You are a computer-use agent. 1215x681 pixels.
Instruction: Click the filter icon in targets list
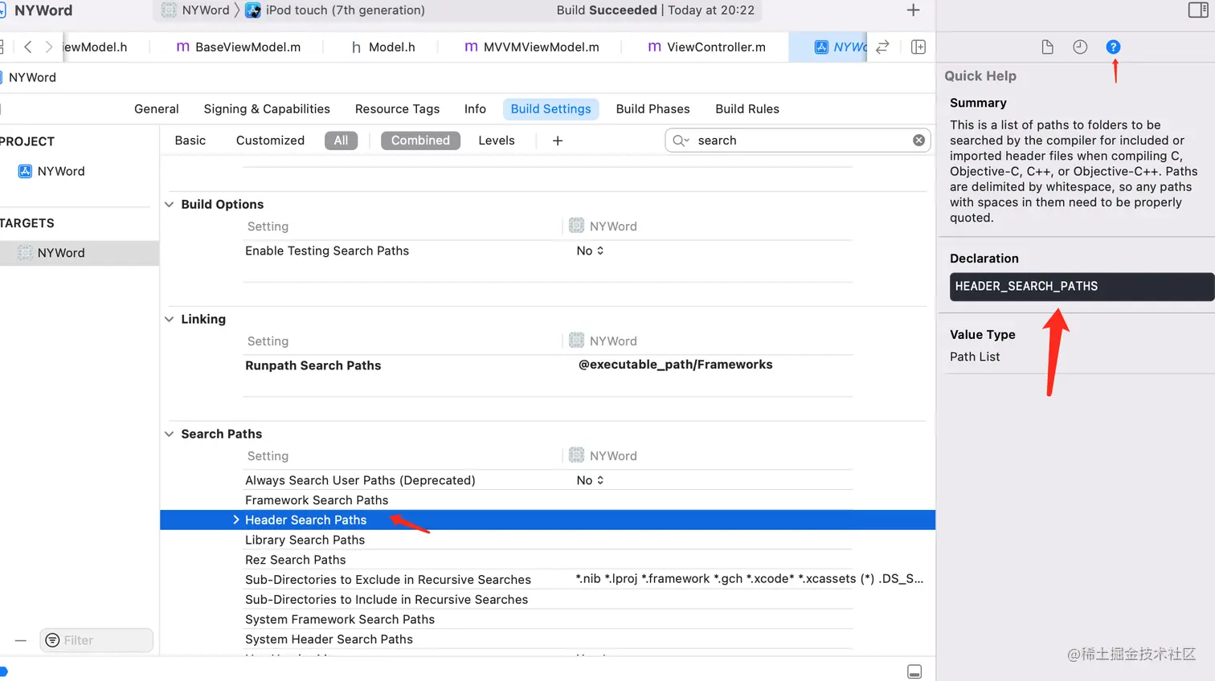coord(52,641)
